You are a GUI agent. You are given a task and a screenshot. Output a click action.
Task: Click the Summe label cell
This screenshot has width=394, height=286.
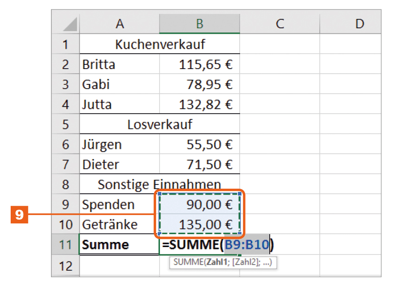120,244
